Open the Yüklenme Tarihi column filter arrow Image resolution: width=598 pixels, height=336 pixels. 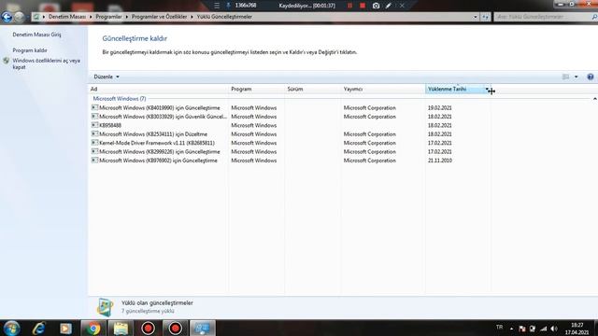point(487,90)
